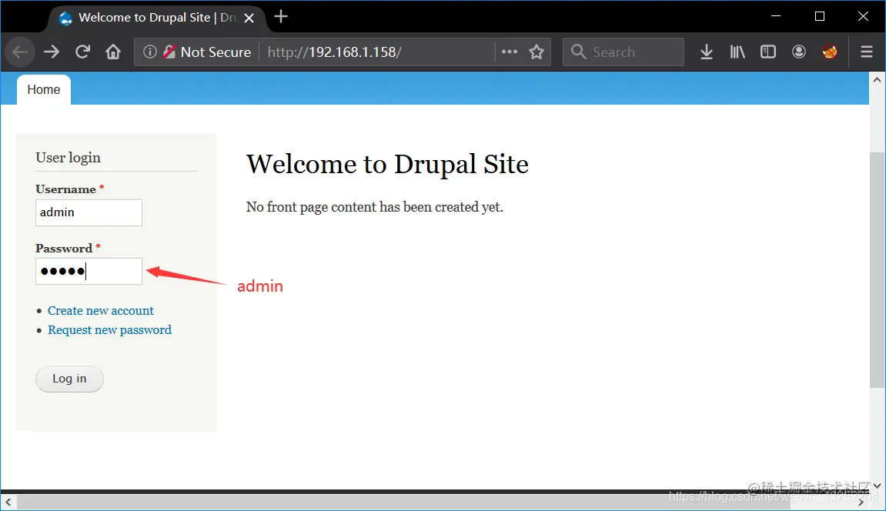
Task: Open a new browser tab
Action: [x=281, y=17]
